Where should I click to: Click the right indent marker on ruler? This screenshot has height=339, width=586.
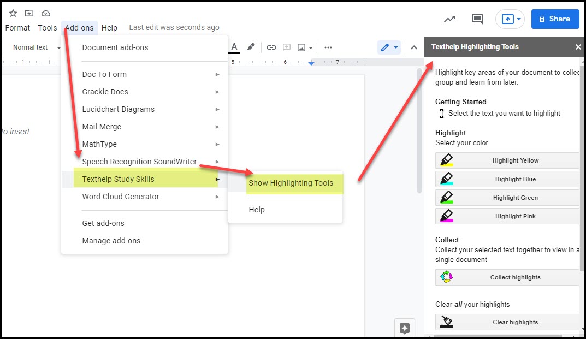pyautogui.click(x=311, y=63)
